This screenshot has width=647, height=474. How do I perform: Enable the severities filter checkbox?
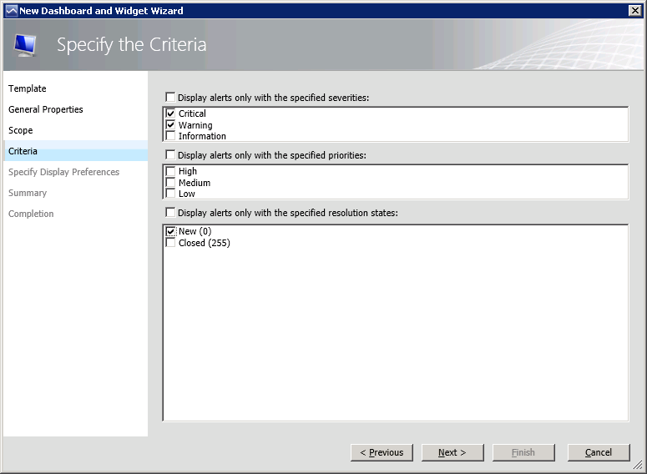pos(171,98)
